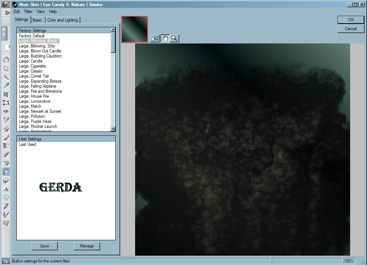Click the OK button
This screenshot has width=367, height=265.
351,20
